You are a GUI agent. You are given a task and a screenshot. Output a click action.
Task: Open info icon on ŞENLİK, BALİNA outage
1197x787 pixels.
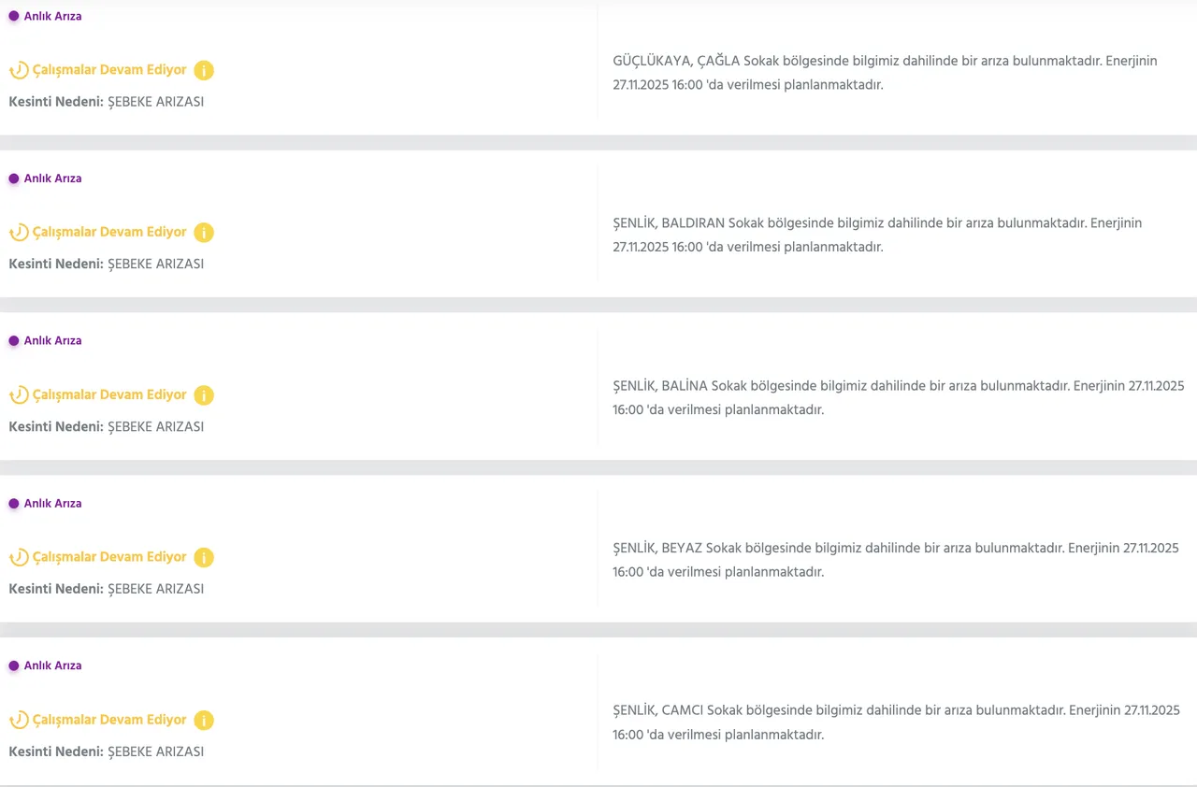[x=204, y=395]
